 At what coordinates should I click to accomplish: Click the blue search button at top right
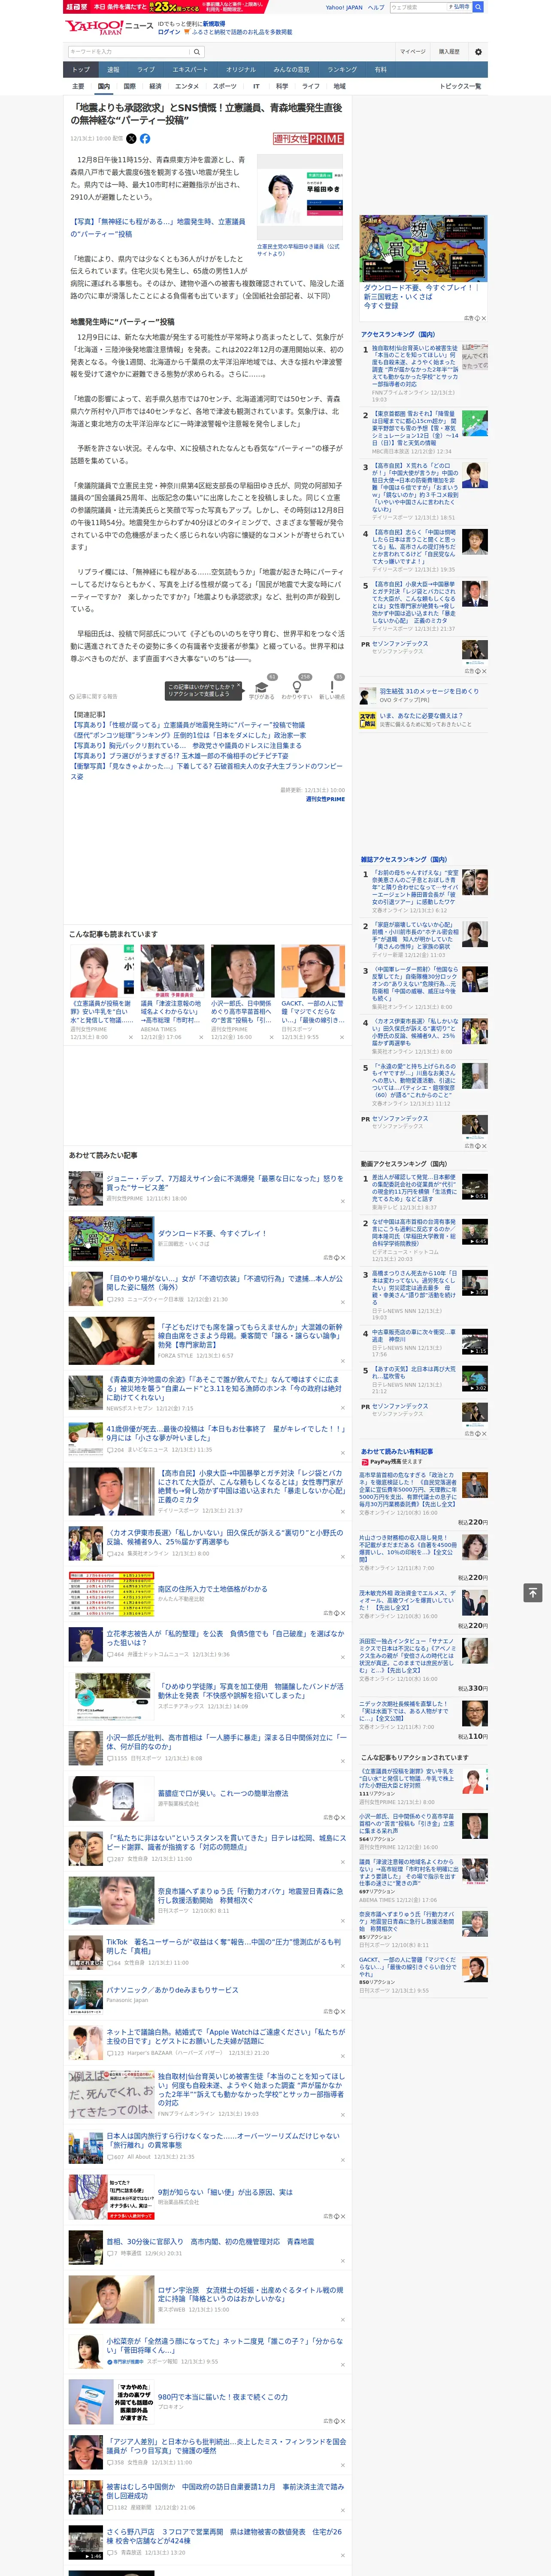click(478, 7)
